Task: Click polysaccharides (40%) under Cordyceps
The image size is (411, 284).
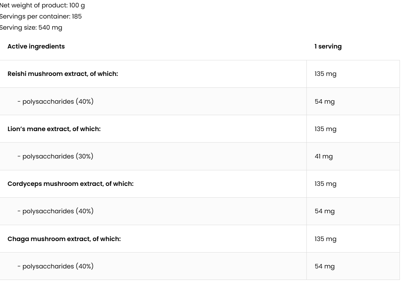Action: pyautogui.click(x=55, y=211)
